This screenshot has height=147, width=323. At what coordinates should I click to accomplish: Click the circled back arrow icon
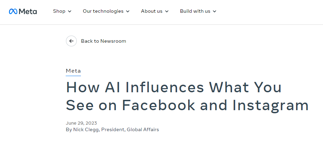coord(71,41)
